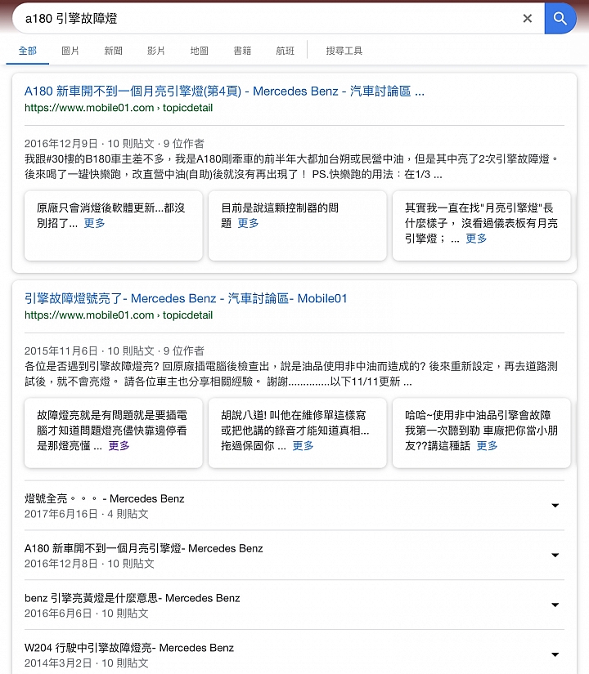Click 更多 in '哈哈~使用非中油品' card
Screen dimensions: 589x674
487,446
